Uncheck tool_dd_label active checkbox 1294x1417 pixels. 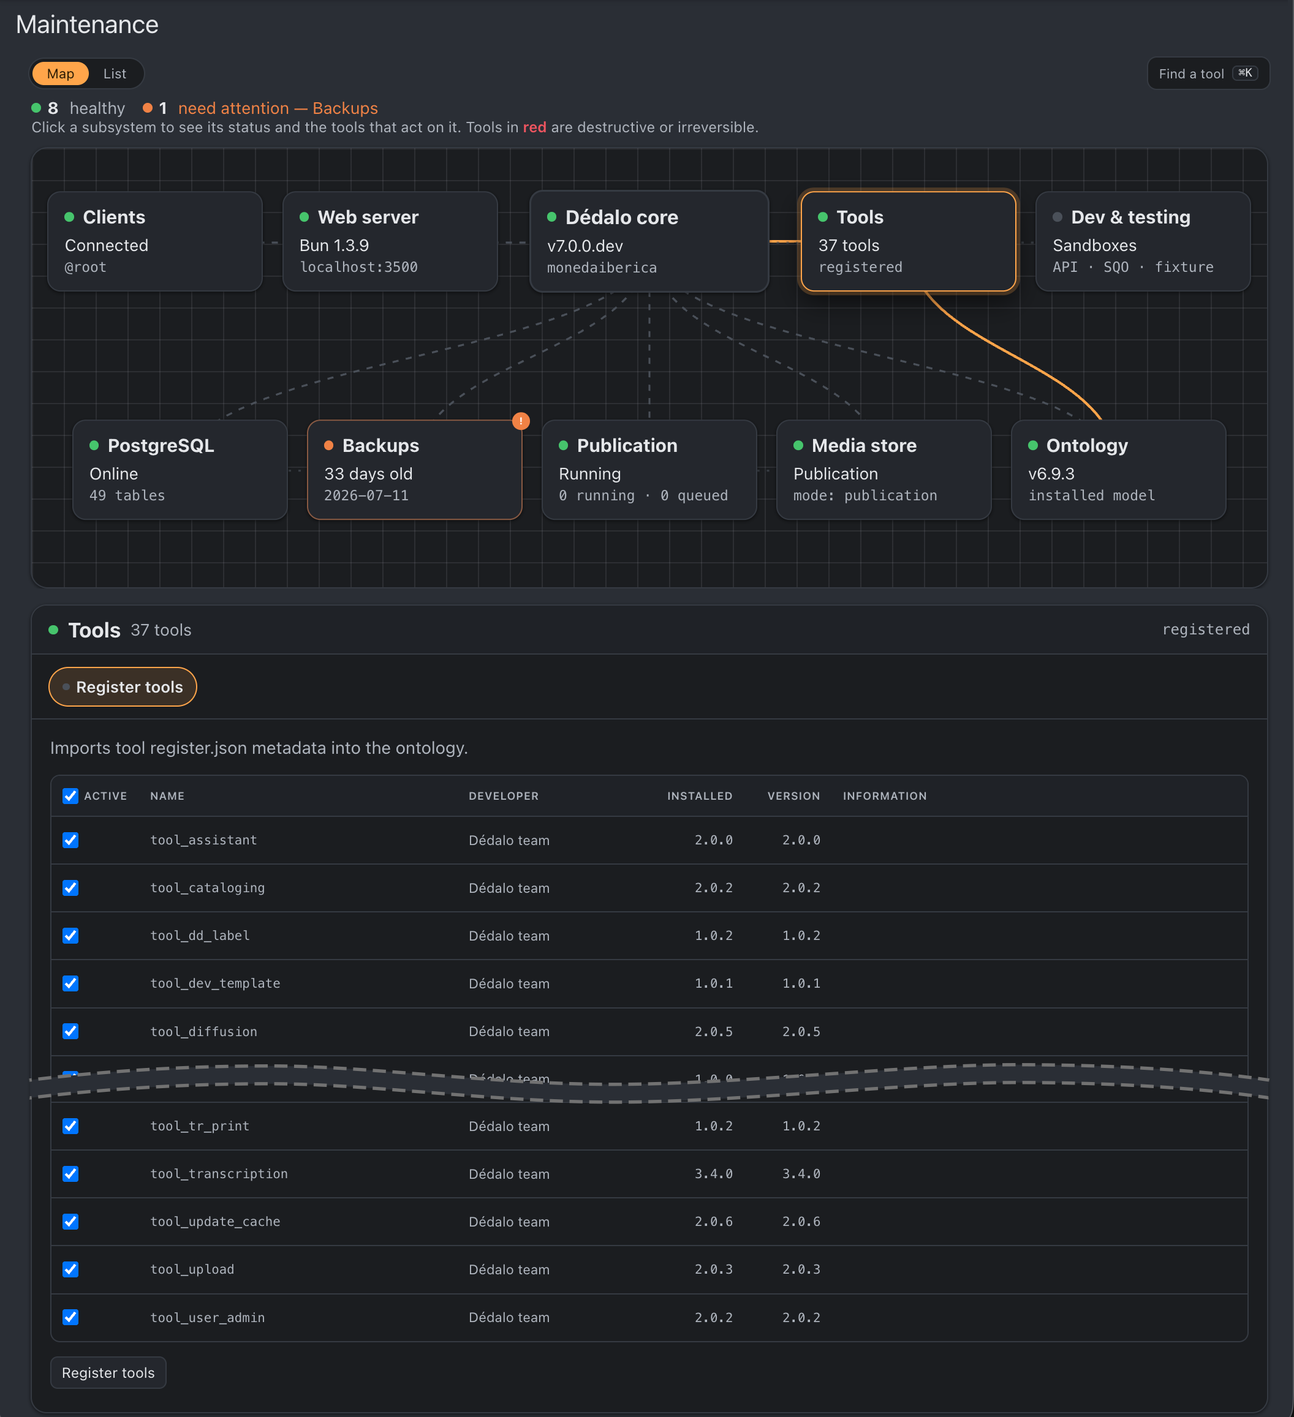pyautogui.click(x=70, y=936)
